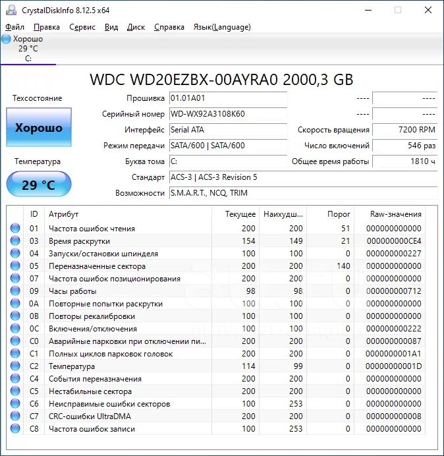The height and width of the screenshot is (456, 444).
Task: Select the CRC-ошибки UltraDMA attribute text
Action: click(x=90, y=416)
